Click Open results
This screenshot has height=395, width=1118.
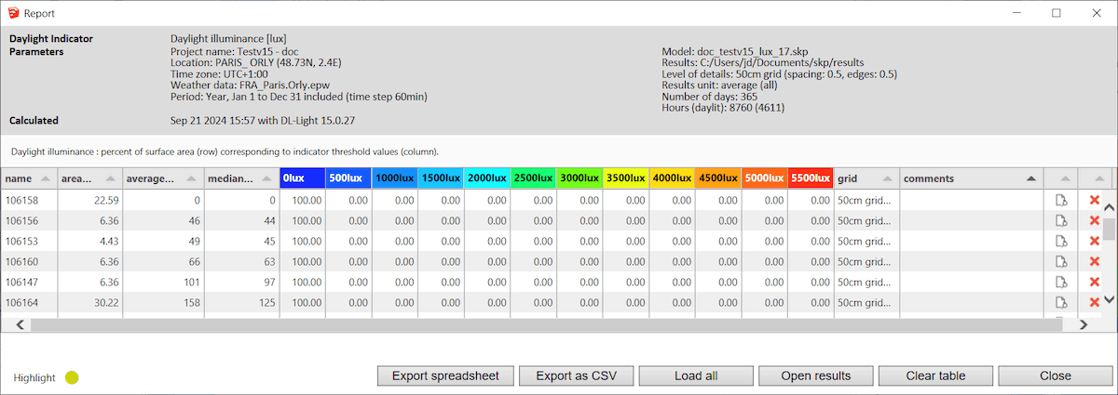[x=815, y=375]
